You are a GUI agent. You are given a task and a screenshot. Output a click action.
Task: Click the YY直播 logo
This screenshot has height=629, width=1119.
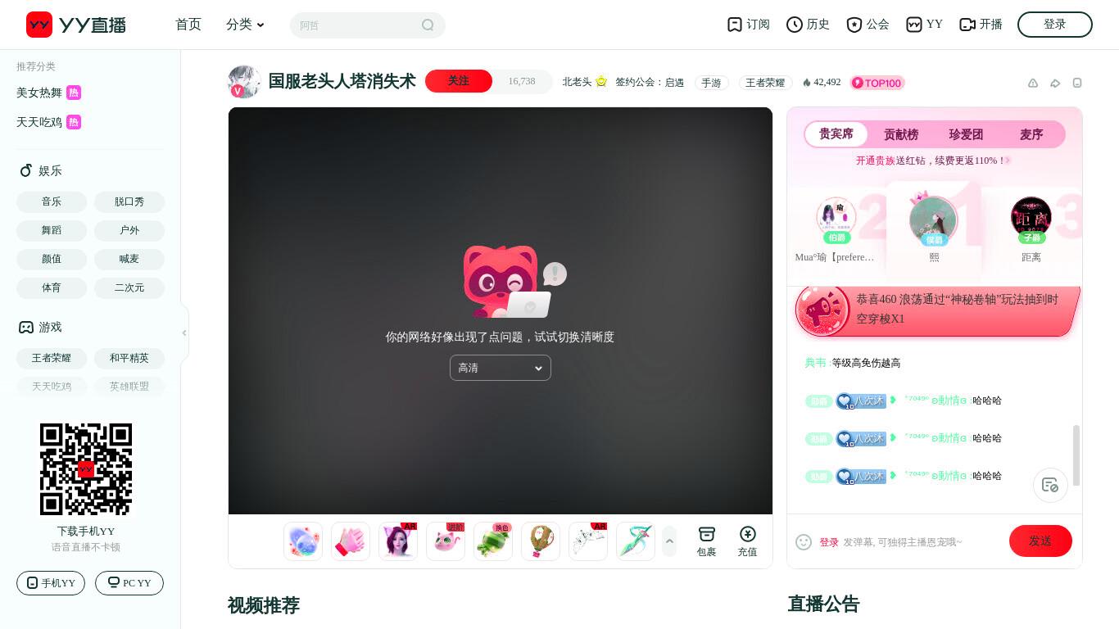[x=76, y=25]
